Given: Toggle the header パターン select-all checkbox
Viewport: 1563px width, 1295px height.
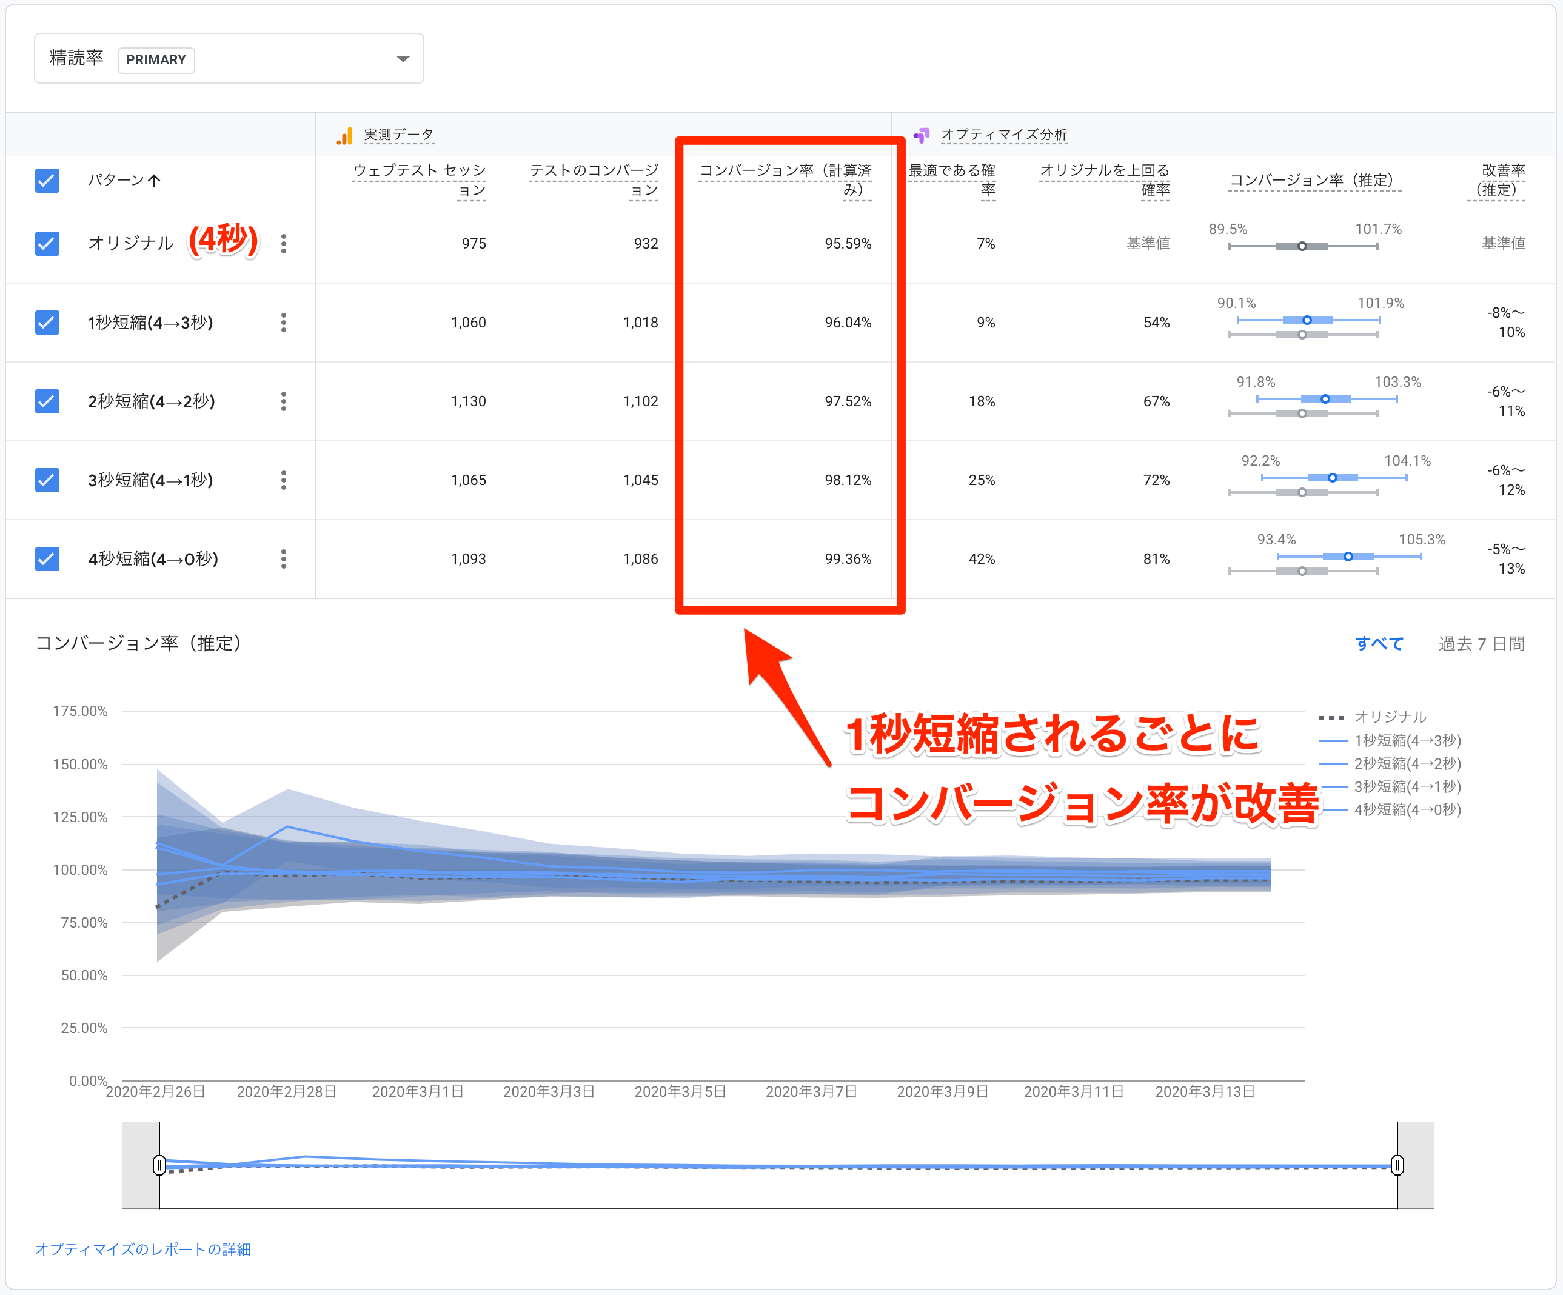Looking at the screenshot, I should coord(48,180).
